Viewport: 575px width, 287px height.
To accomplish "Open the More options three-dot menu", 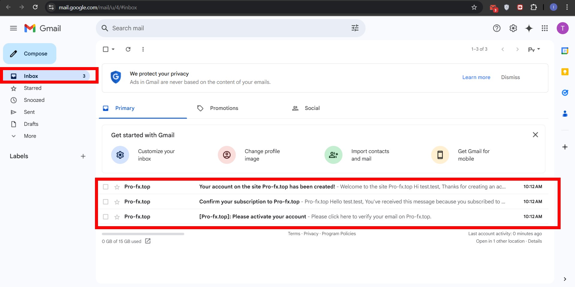I will click(143, 49).
